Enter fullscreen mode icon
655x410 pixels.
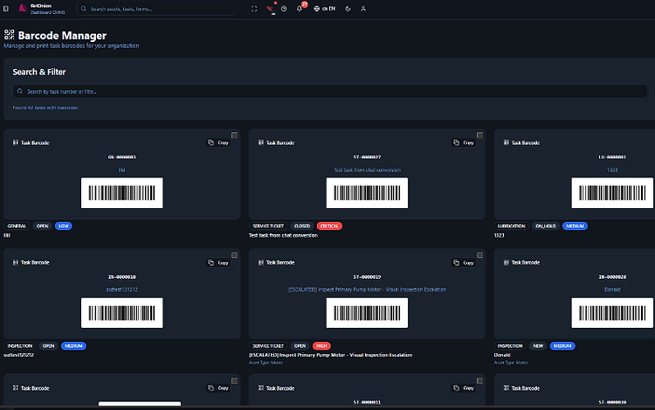[x=254, y=9]
